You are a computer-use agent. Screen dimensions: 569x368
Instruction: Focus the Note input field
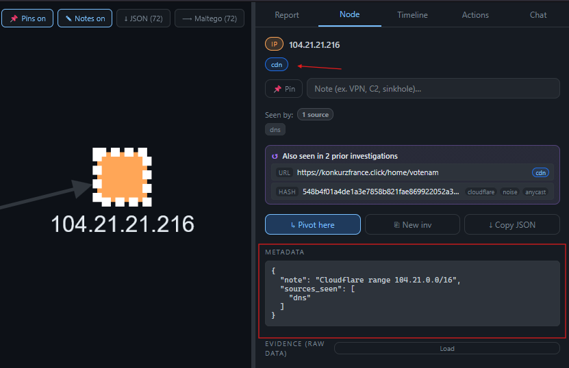pyautogui.click(x=433, y=88)
